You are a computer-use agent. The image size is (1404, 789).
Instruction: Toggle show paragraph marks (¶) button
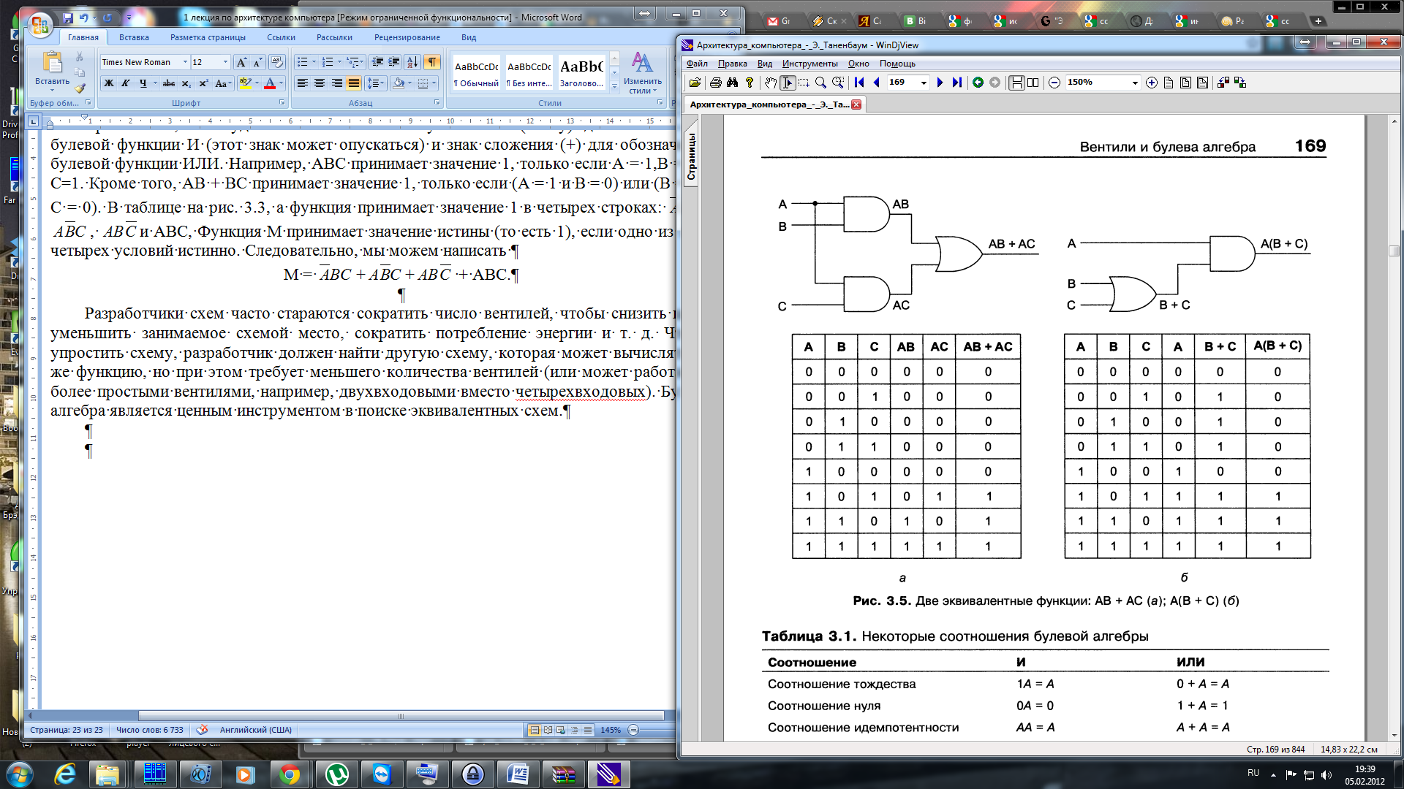(x=433, y=62)
